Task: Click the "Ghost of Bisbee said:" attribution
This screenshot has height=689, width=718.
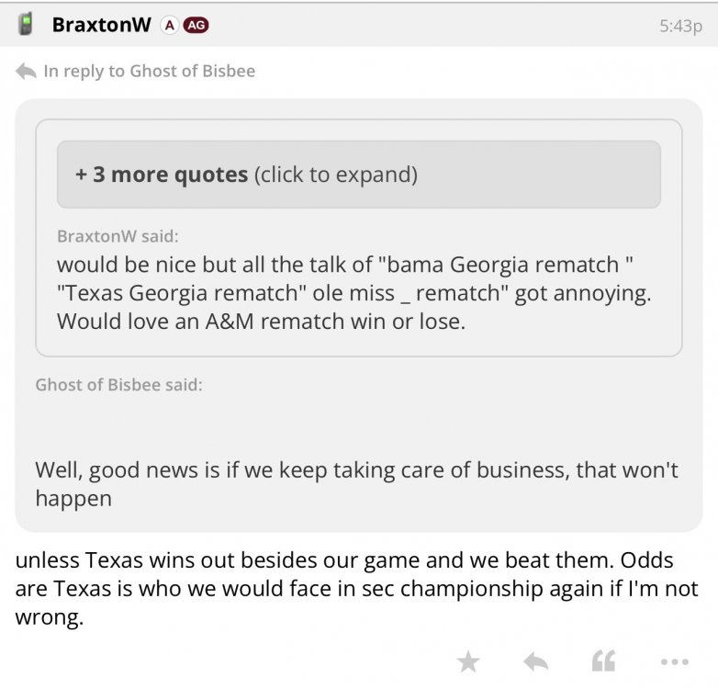Action: click(118, 385)
